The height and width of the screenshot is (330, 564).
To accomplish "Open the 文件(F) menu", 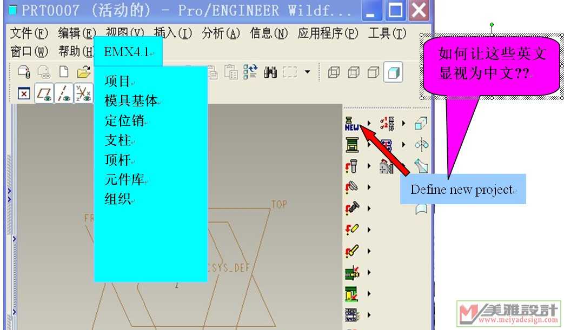I will point(29,33).
